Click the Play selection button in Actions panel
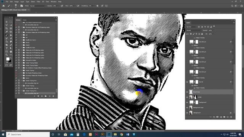 42,96
